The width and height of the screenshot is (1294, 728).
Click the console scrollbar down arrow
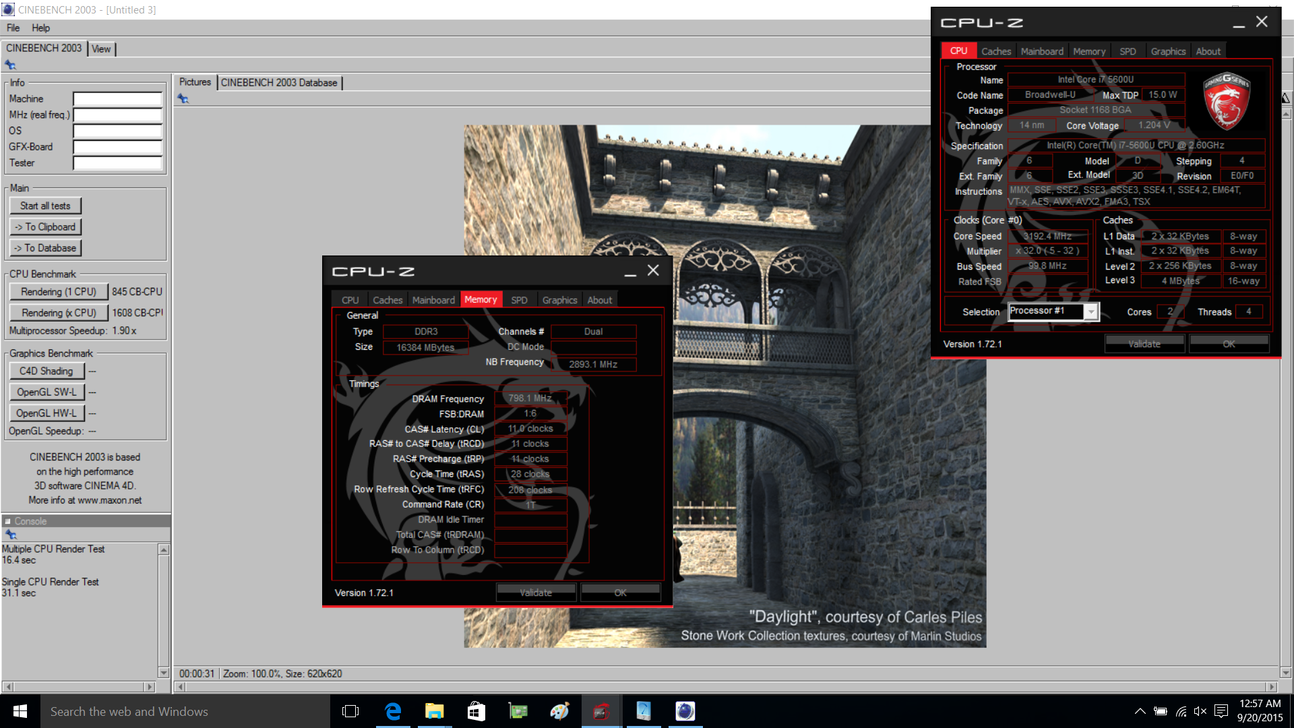[163, 672]
